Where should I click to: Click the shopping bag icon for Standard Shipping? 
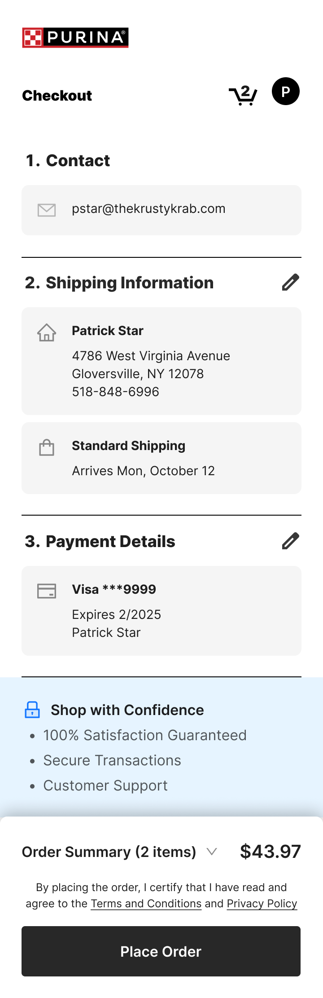click(x=47, y=448)
